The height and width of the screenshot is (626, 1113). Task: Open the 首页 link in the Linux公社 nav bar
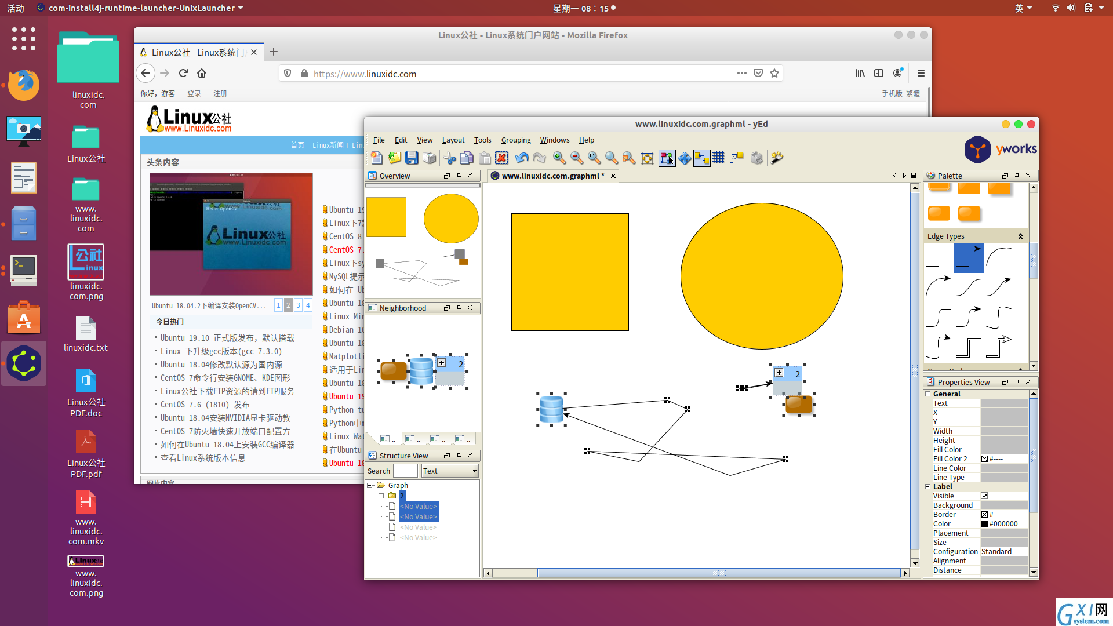pos(297,145)
